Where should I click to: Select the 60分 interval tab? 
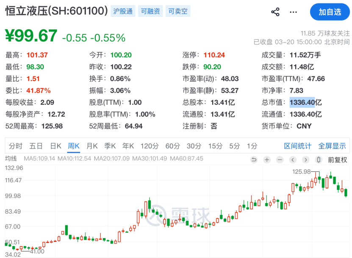click(173, 146)
